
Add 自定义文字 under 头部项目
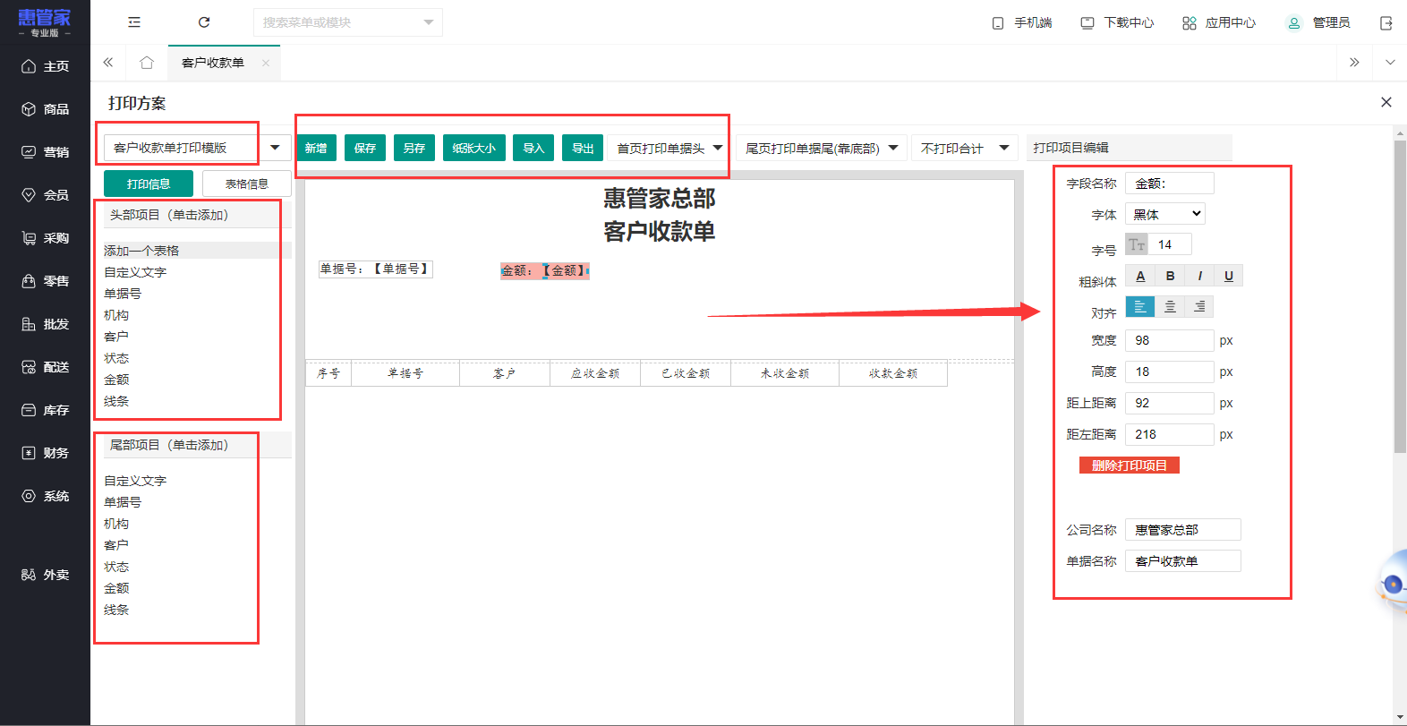click(x=135, y=272)
